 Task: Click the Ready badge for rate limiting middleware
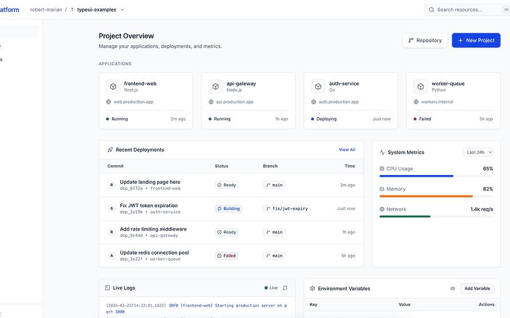tap(227, 232)
